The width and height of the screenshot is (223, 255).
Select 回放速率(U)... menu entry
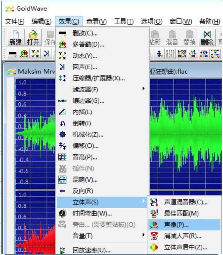click(x=102, y=250)
